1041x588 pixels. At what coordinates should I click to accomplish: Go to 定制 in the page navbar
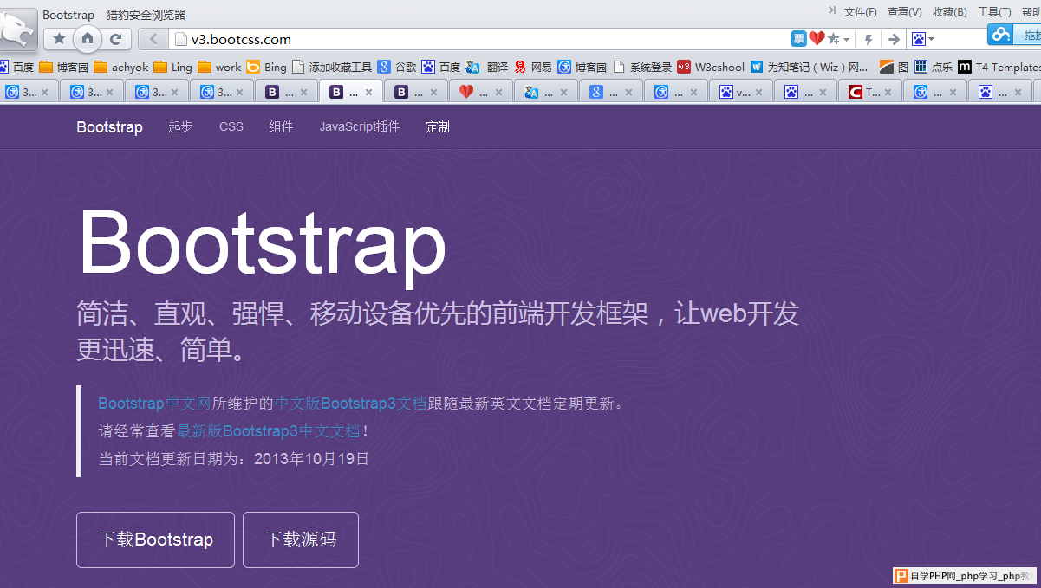(x=438, y=127)
